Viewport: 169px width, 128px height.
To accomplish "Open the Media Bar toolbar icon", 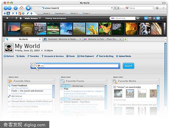I will [x=8, y=13].
